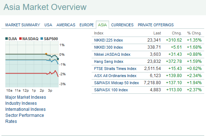The width and height of the screenshot is (206, 136).
Task: Click the Last column header
Action: (x=157, y=33)
